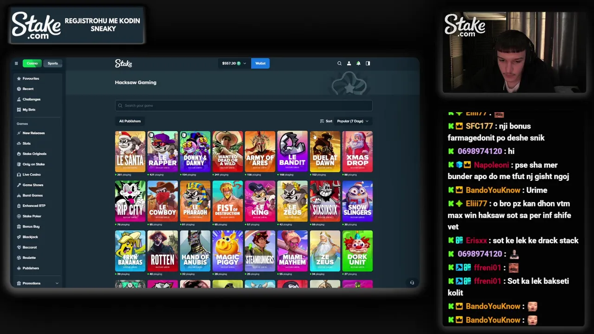Open the Xmas Drop game thumbnail
594x334 pixels.
pyautogui.click(x=357, y=151)
